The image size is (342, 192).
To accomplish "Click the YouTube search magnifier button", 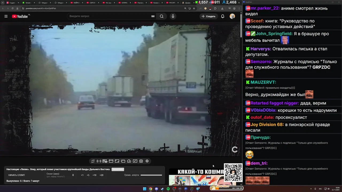I will (x=162, y=16).
